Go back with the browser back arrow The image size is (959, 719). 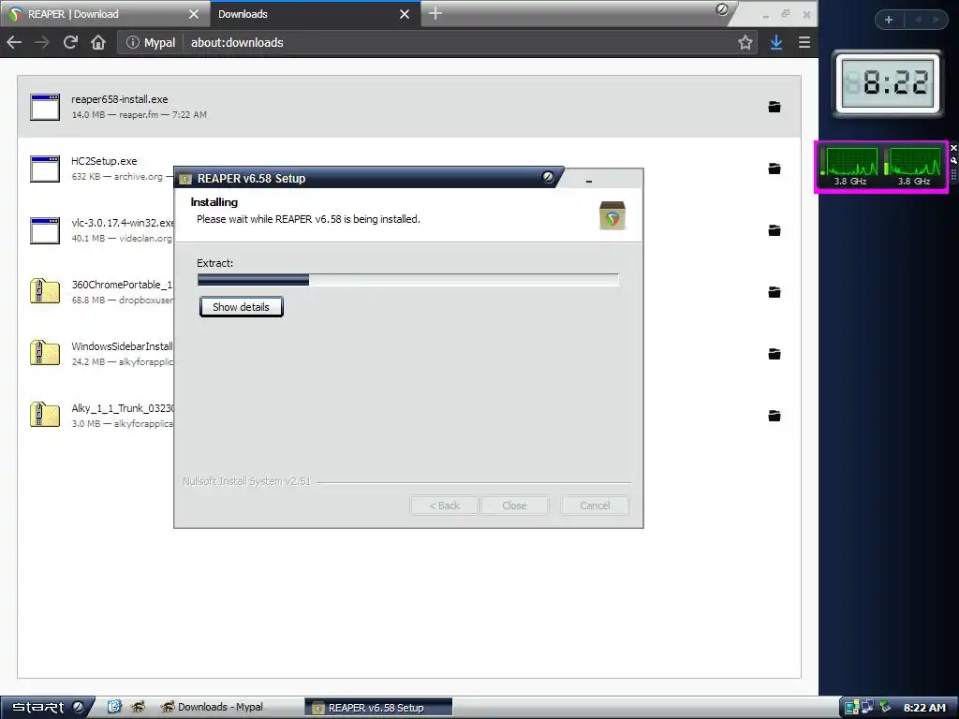14,42
